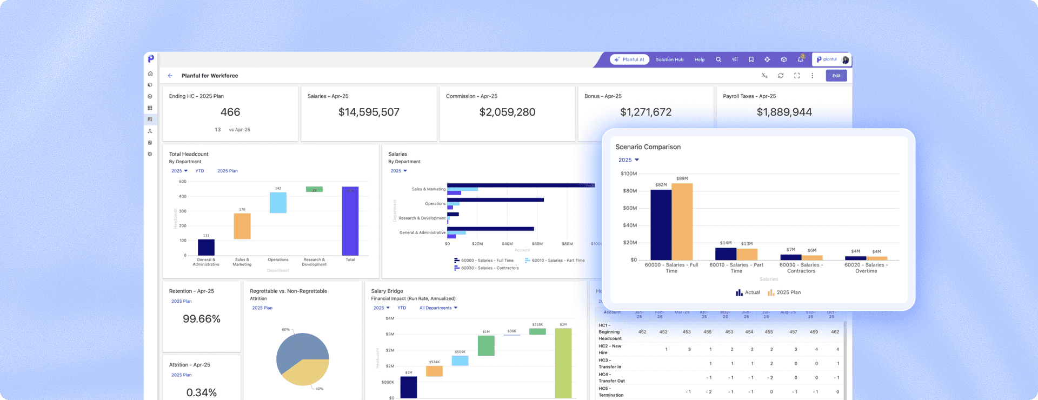
Task: Click 2025 Plan under Attrition - Apr-25
Action: coord(182,375)
